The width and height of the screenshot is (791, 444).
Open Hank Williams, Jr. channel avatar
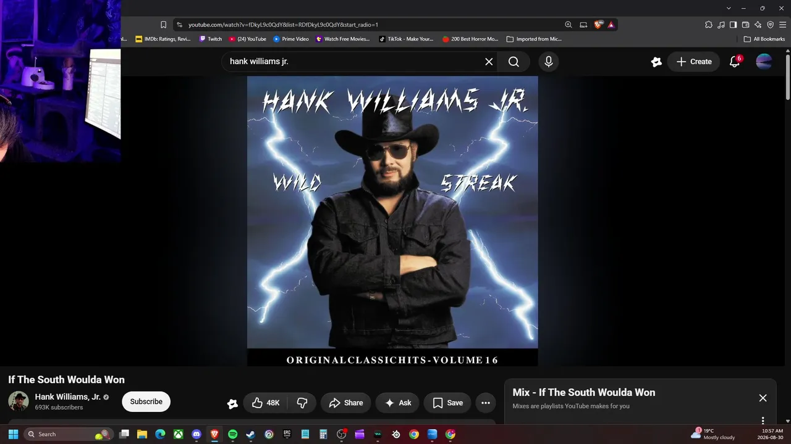click(19, 401)
